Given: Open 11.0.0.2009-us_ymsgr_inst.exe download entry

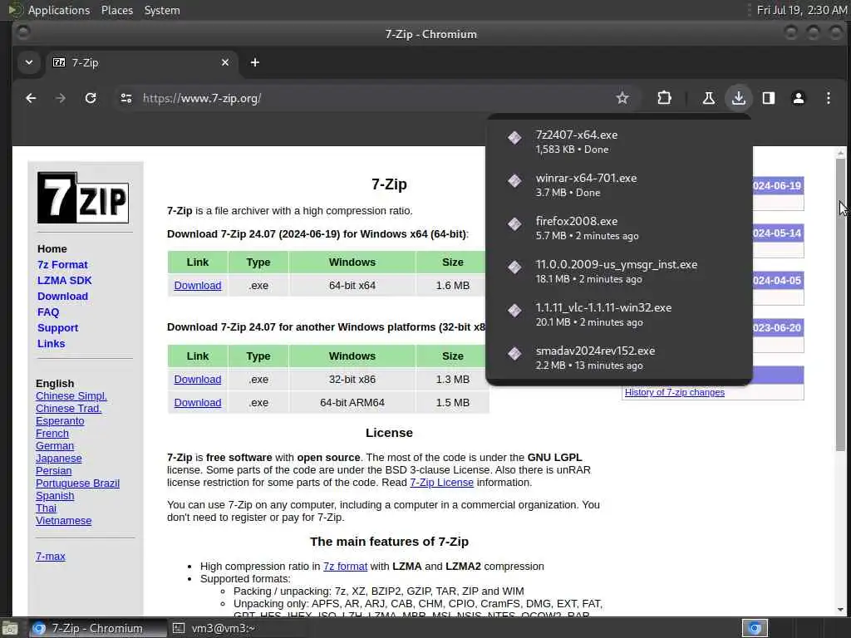Looking at the screenshot, I should [x=618, y=271].
